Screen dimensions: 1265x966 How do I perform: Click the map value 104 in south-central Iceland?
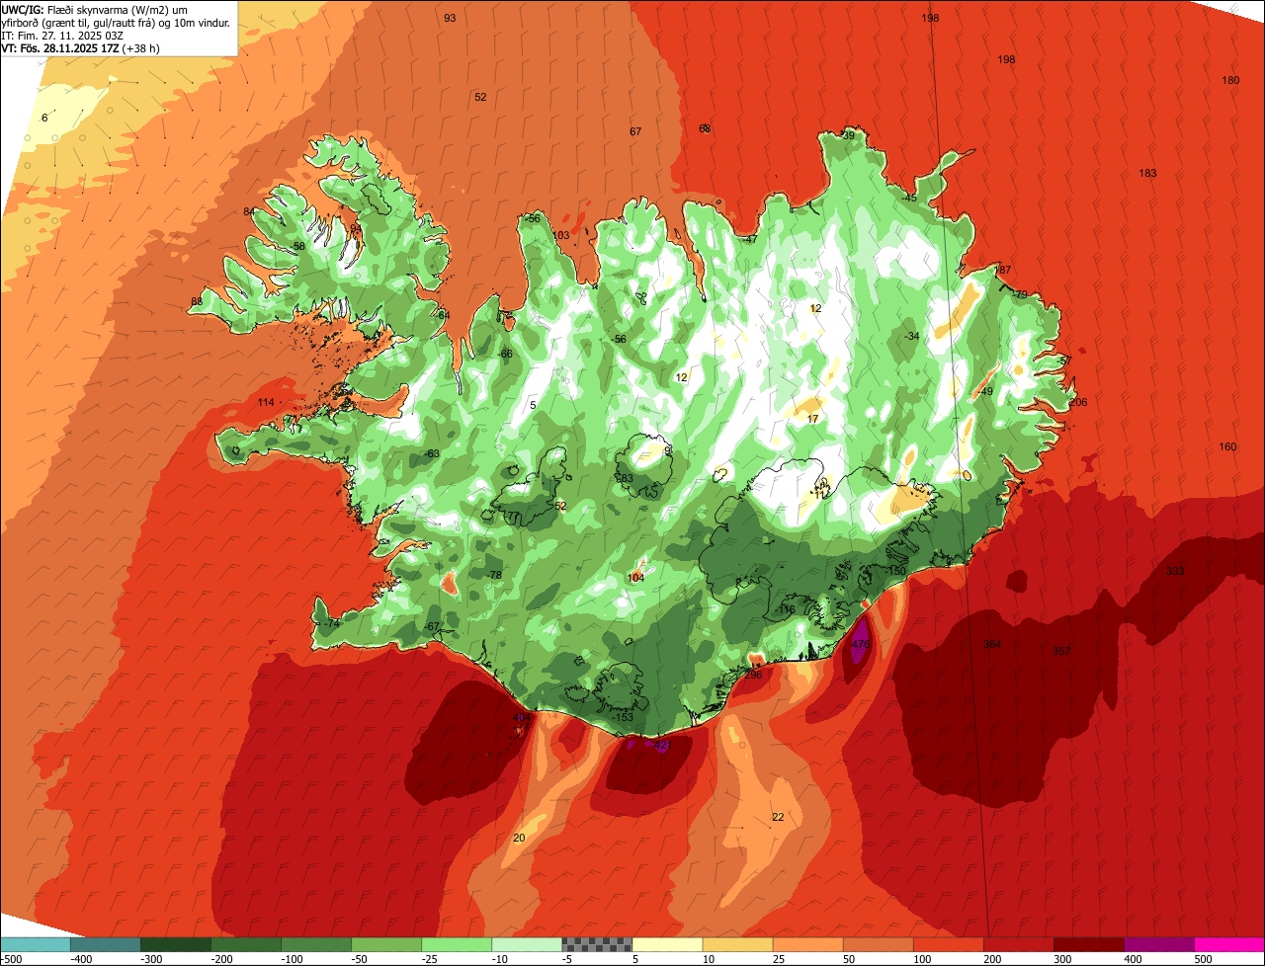[x=635, y=579]
